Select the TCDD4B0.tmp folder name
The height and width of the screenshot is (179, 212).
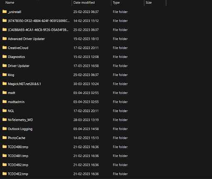pos(18,147)
